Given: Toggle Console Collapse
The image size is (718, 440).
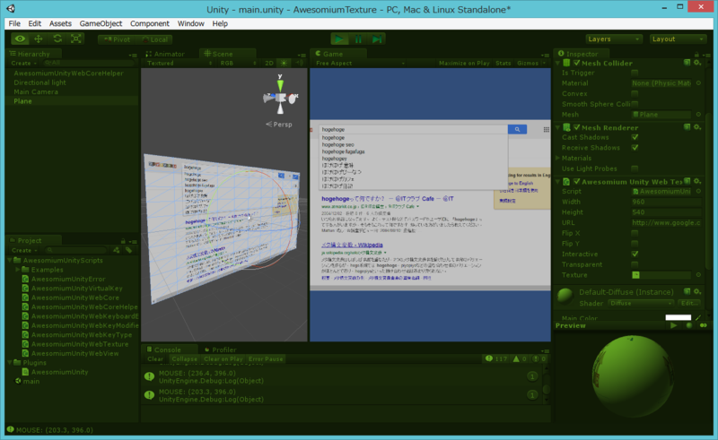Looking at the screenshot, I should coord(185,359).
